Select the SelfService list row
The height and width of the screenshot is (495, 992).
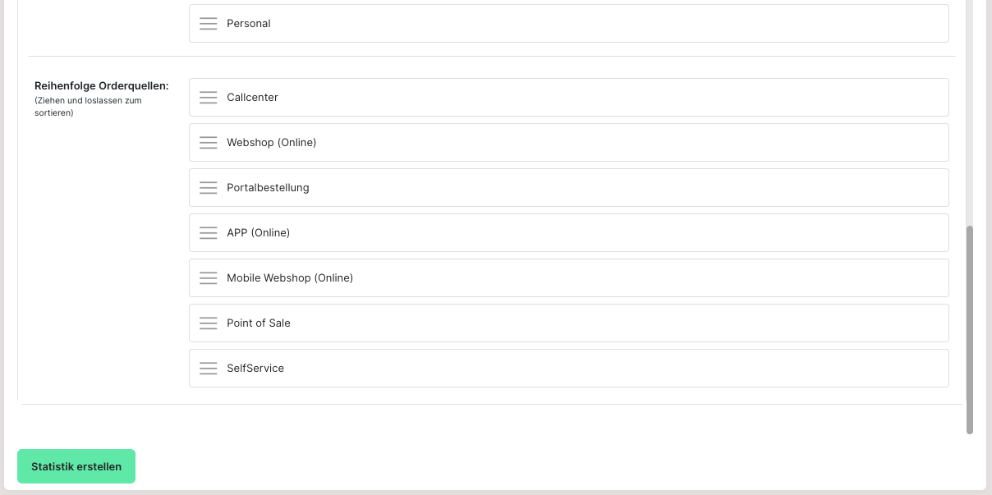click(568, 369)
